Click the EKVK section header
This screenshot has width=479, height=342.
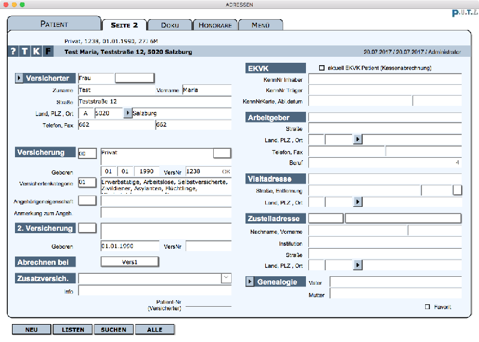tap(275, 68)
